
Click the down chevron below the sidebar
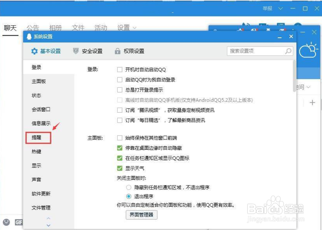pyautogui.click(x=49, y=225)
